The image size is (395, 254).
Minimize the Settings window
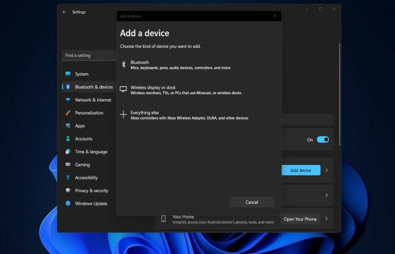pyautogui.click(x=306, y=9)
